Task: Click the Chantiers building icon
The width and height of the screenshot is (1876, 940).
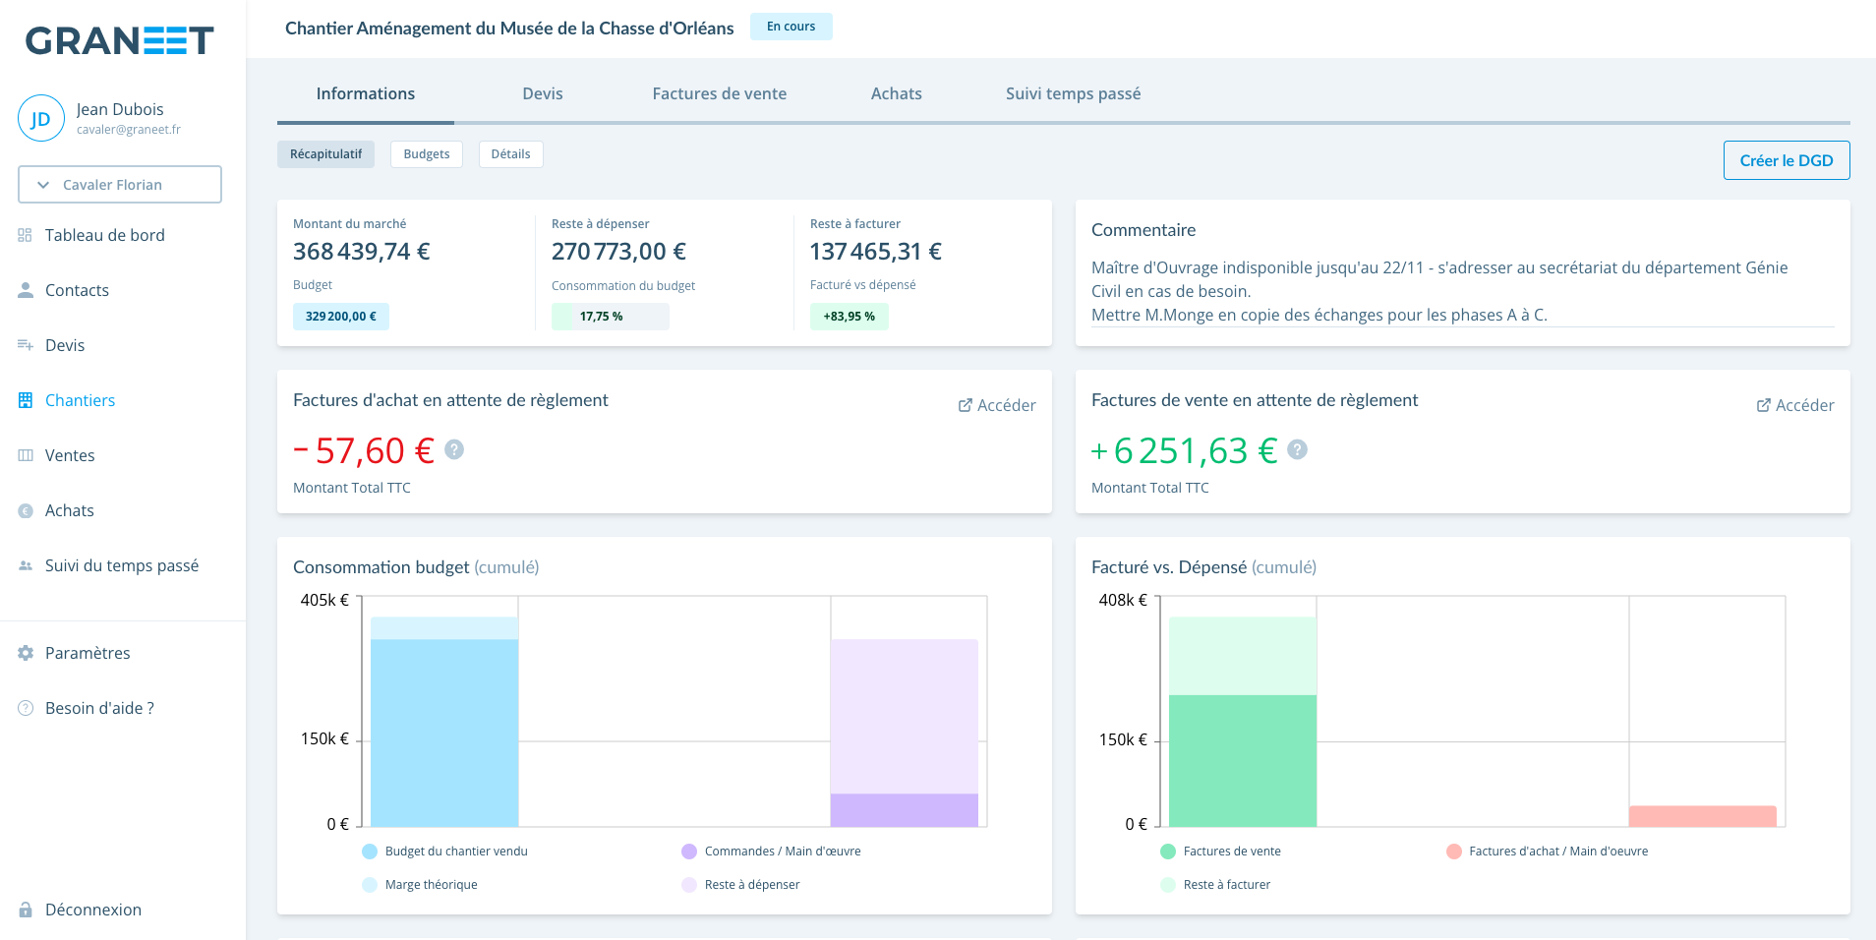Action: coord(26,400)
